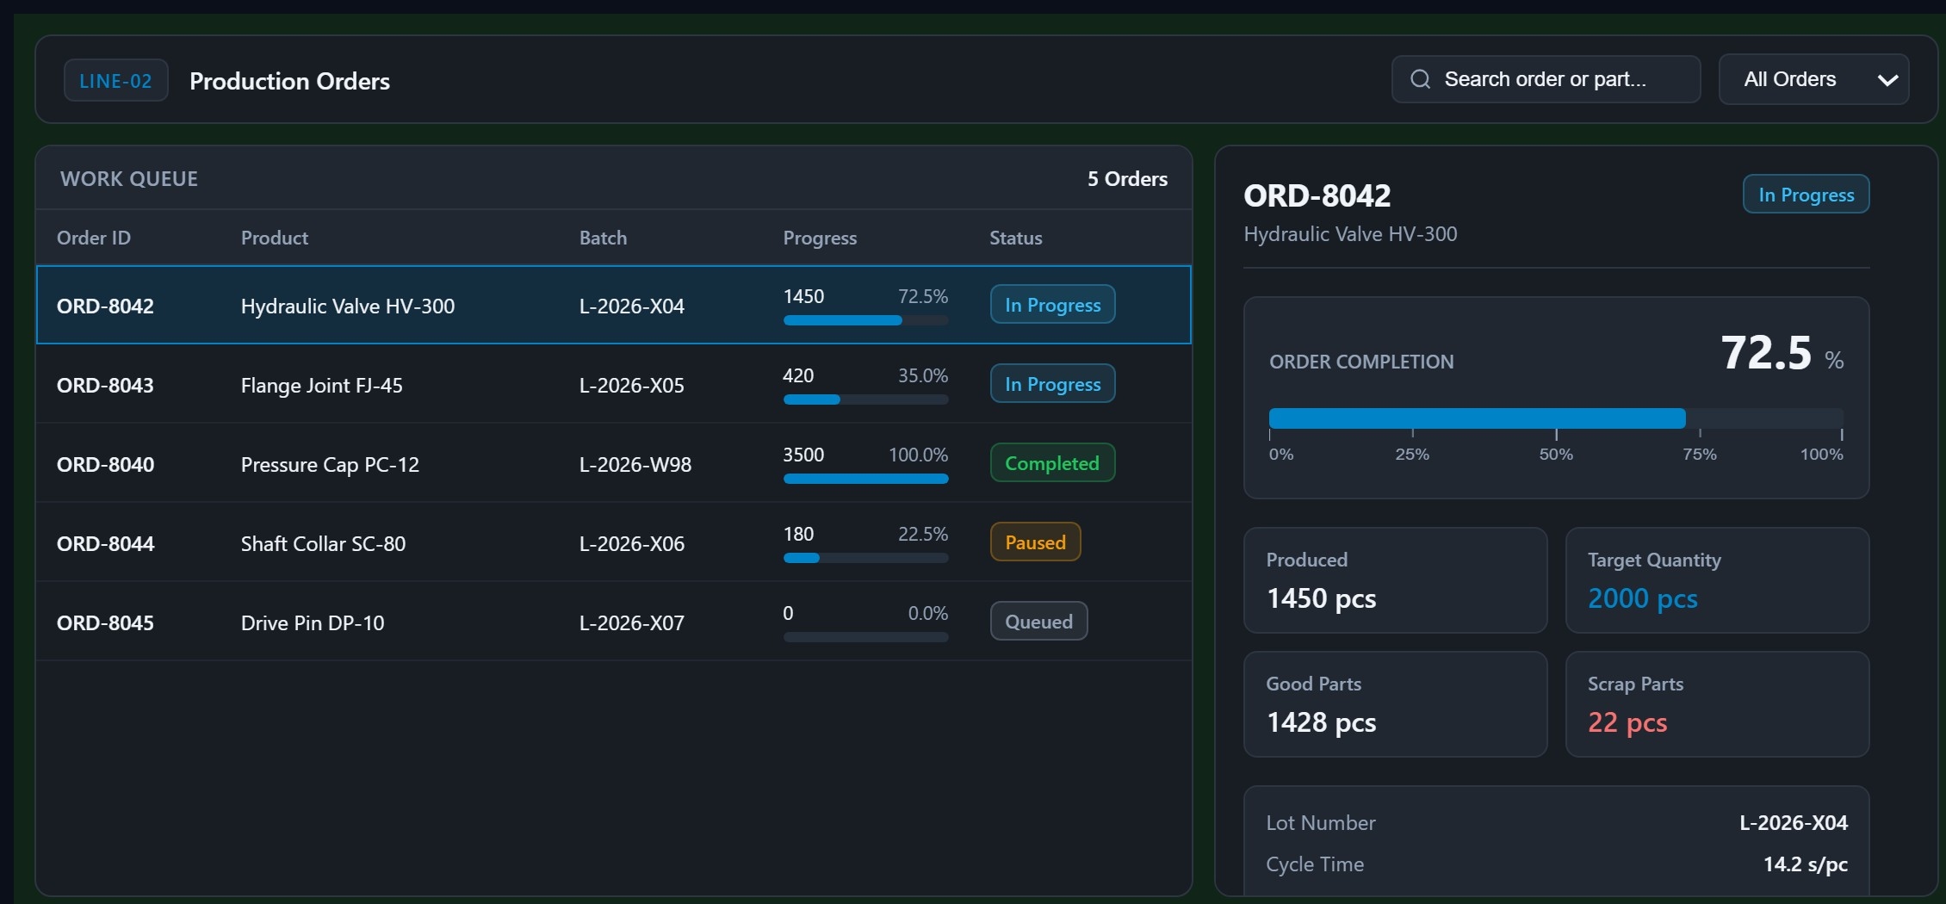Click batch L-2026-X07 cell
The height and width of the screenshot is (904, 1946).
(632, 623)
